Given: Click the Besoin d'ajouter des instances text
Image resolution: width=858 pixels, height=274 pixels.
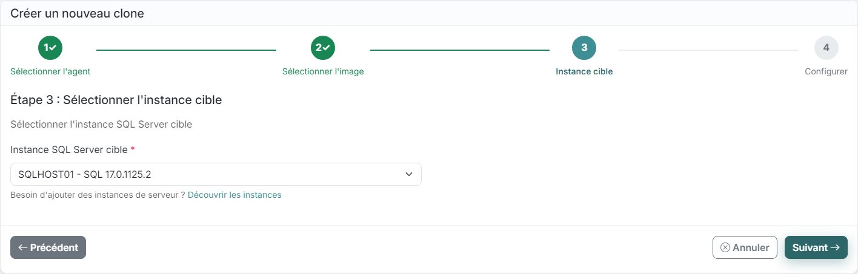Looking at the screenshot, I should tap(98, 195).
